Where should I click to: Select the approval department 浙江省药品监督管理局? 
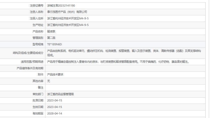click(61, 94)
